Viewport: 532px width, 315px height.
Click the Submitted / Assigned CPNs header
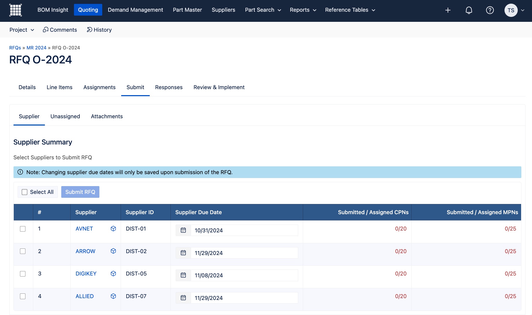click(357, 212)
